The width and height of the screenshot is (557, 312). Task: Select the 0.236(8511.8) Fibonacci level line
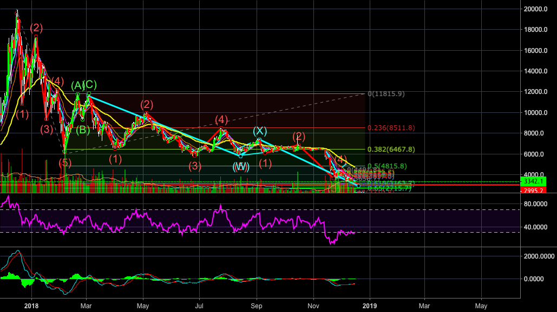click(x=391, y=128)
